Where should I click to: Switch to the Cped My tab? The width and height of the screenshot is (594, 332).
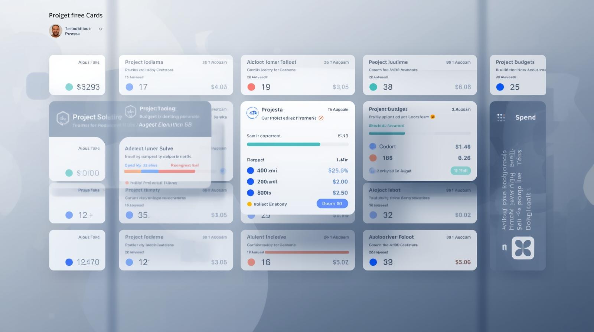coord(141,165)
